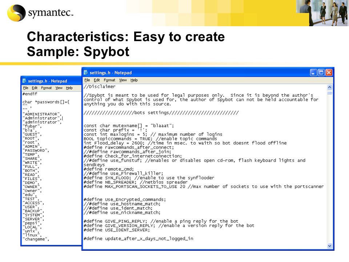This screenshot has width=349, height=262.
Task: Click "BACKUP" entry in password list
Action: point(33,211)
